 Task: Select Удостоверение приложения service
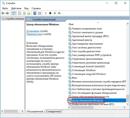click(x=87, y=44)
